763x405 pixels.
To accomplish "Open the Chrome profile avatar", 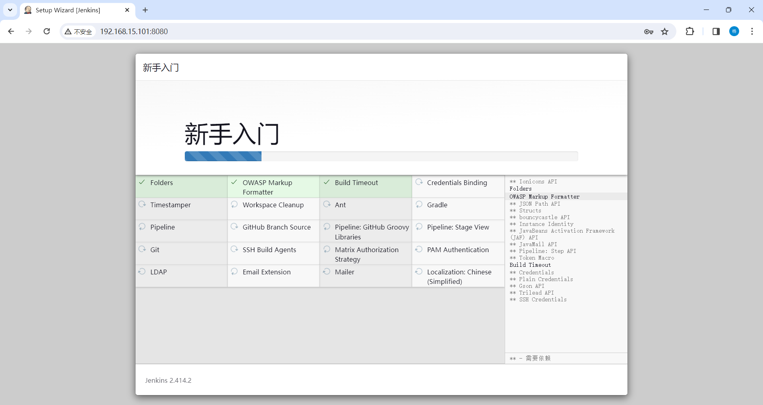I will 734,31.
